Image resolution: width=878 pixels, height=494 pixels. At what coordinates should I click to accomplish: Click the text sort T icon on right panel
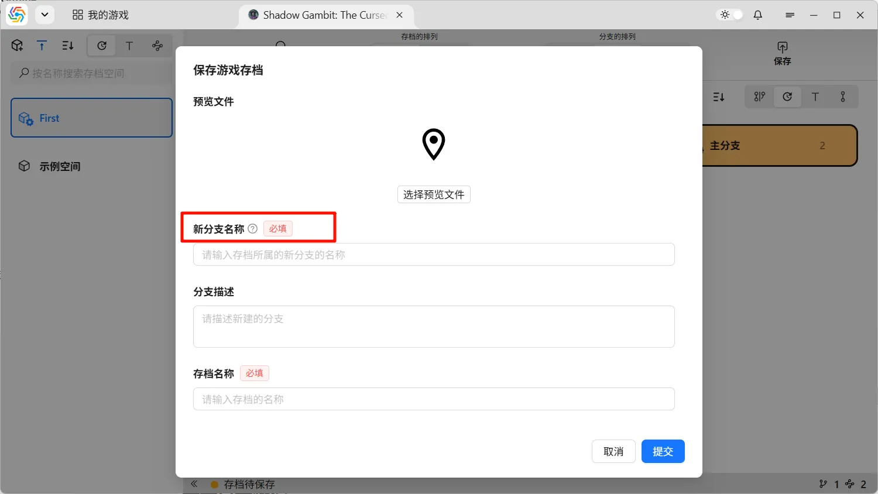point(815,97)
